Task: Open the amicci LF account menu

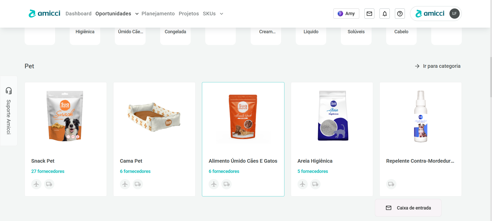Action: point(436,14)
